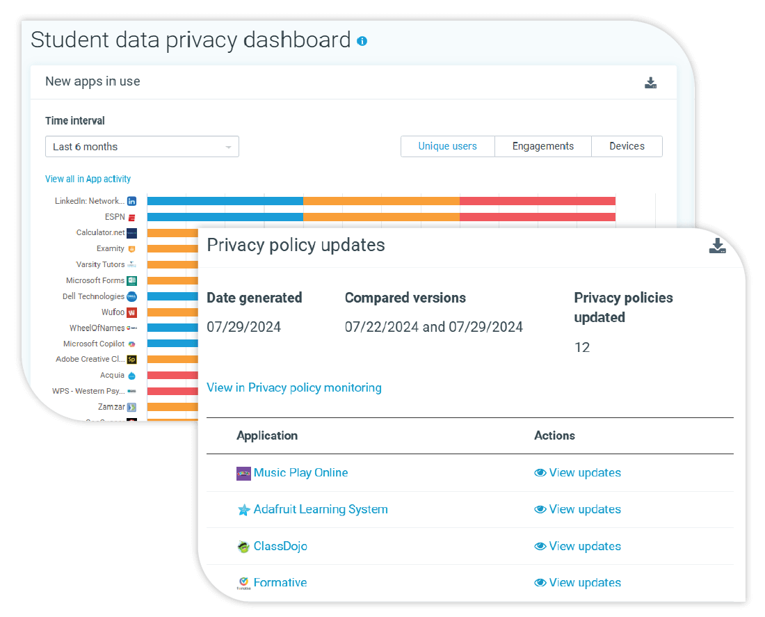
Task: Click the Adafruit Learning System star icon
Action: point(243,510)
